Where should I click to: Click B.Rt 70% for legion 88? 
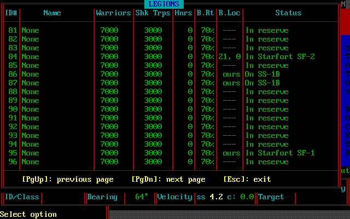[x=207, y=91]
